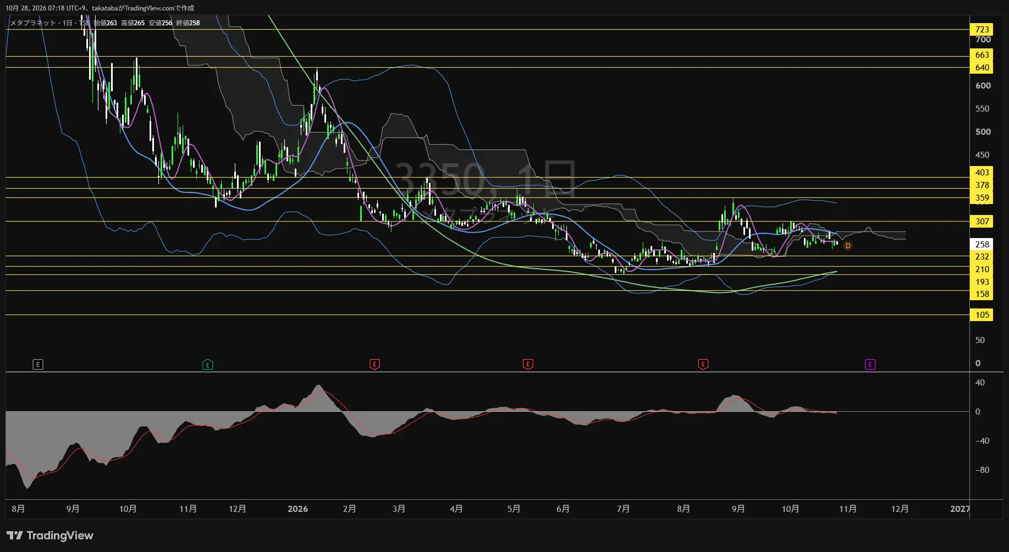1009x552 pixels.
Task: Click the 2027 label on time axis
Action: pos(960,509)
